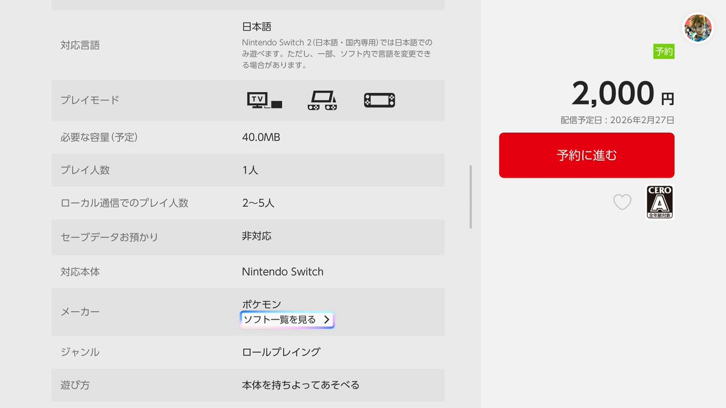
Task: Click the tabletop mode play icon
Action: (322, 100)
